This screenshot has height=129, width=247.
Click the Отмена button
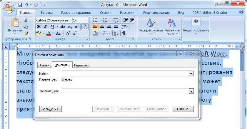coord(183,109)
